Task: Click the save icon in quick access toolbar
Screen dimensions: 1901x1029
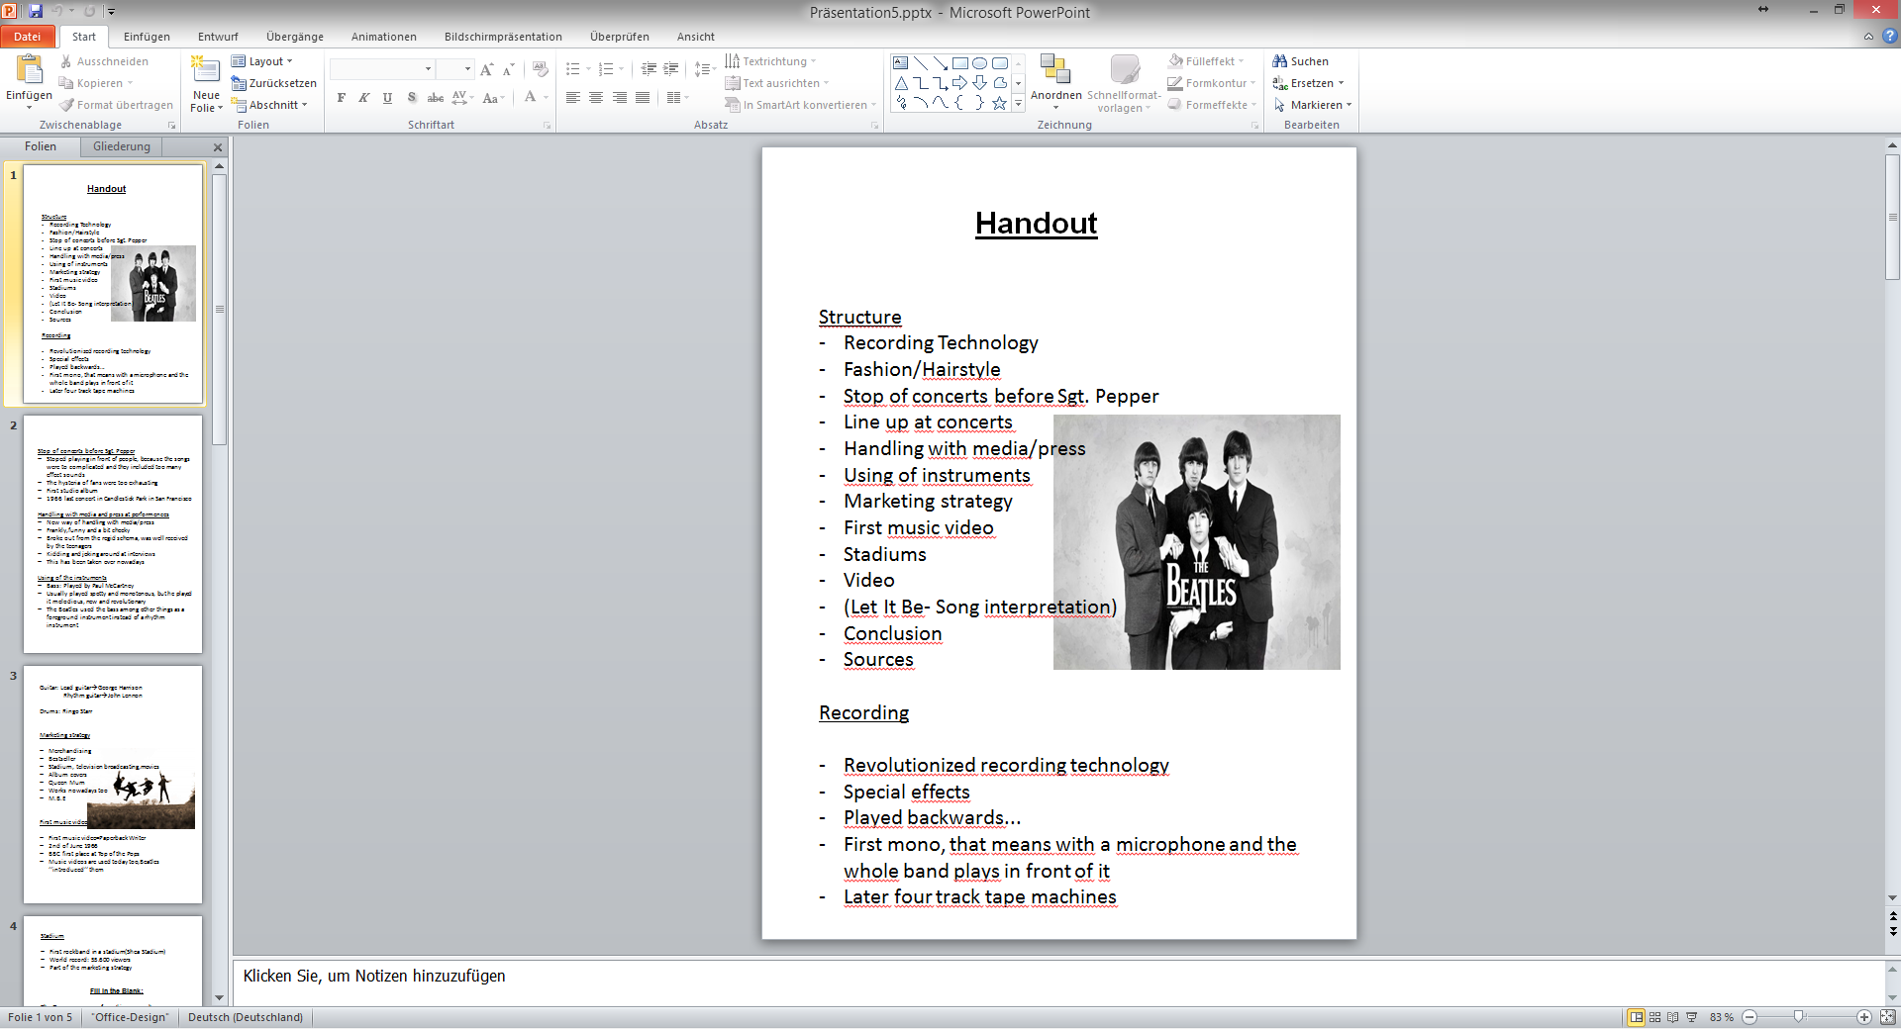Action: coord(36,12)
